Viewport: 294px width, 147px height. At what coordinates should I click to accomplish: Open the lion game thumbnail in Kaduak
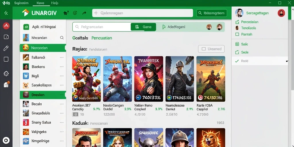[x=211, y=138]
